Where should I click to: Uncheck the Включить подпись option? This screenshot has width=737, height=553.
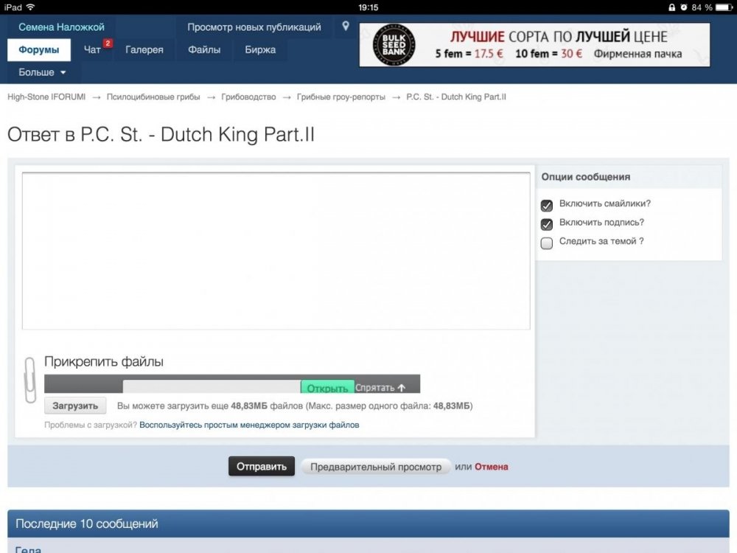(x=547, y=224)
